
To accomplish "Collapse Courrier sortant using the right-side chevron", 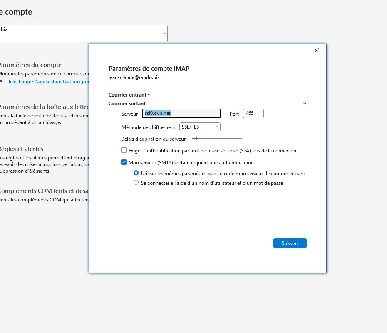I will (305, 103).
